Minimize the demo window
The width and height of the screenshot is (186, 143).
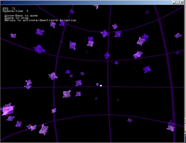pos(174,3)
